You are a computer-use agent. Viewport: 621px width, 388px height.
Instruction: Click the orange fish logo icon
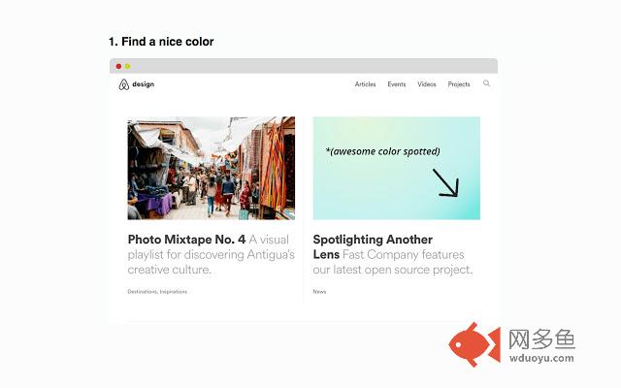pos(474,346)
